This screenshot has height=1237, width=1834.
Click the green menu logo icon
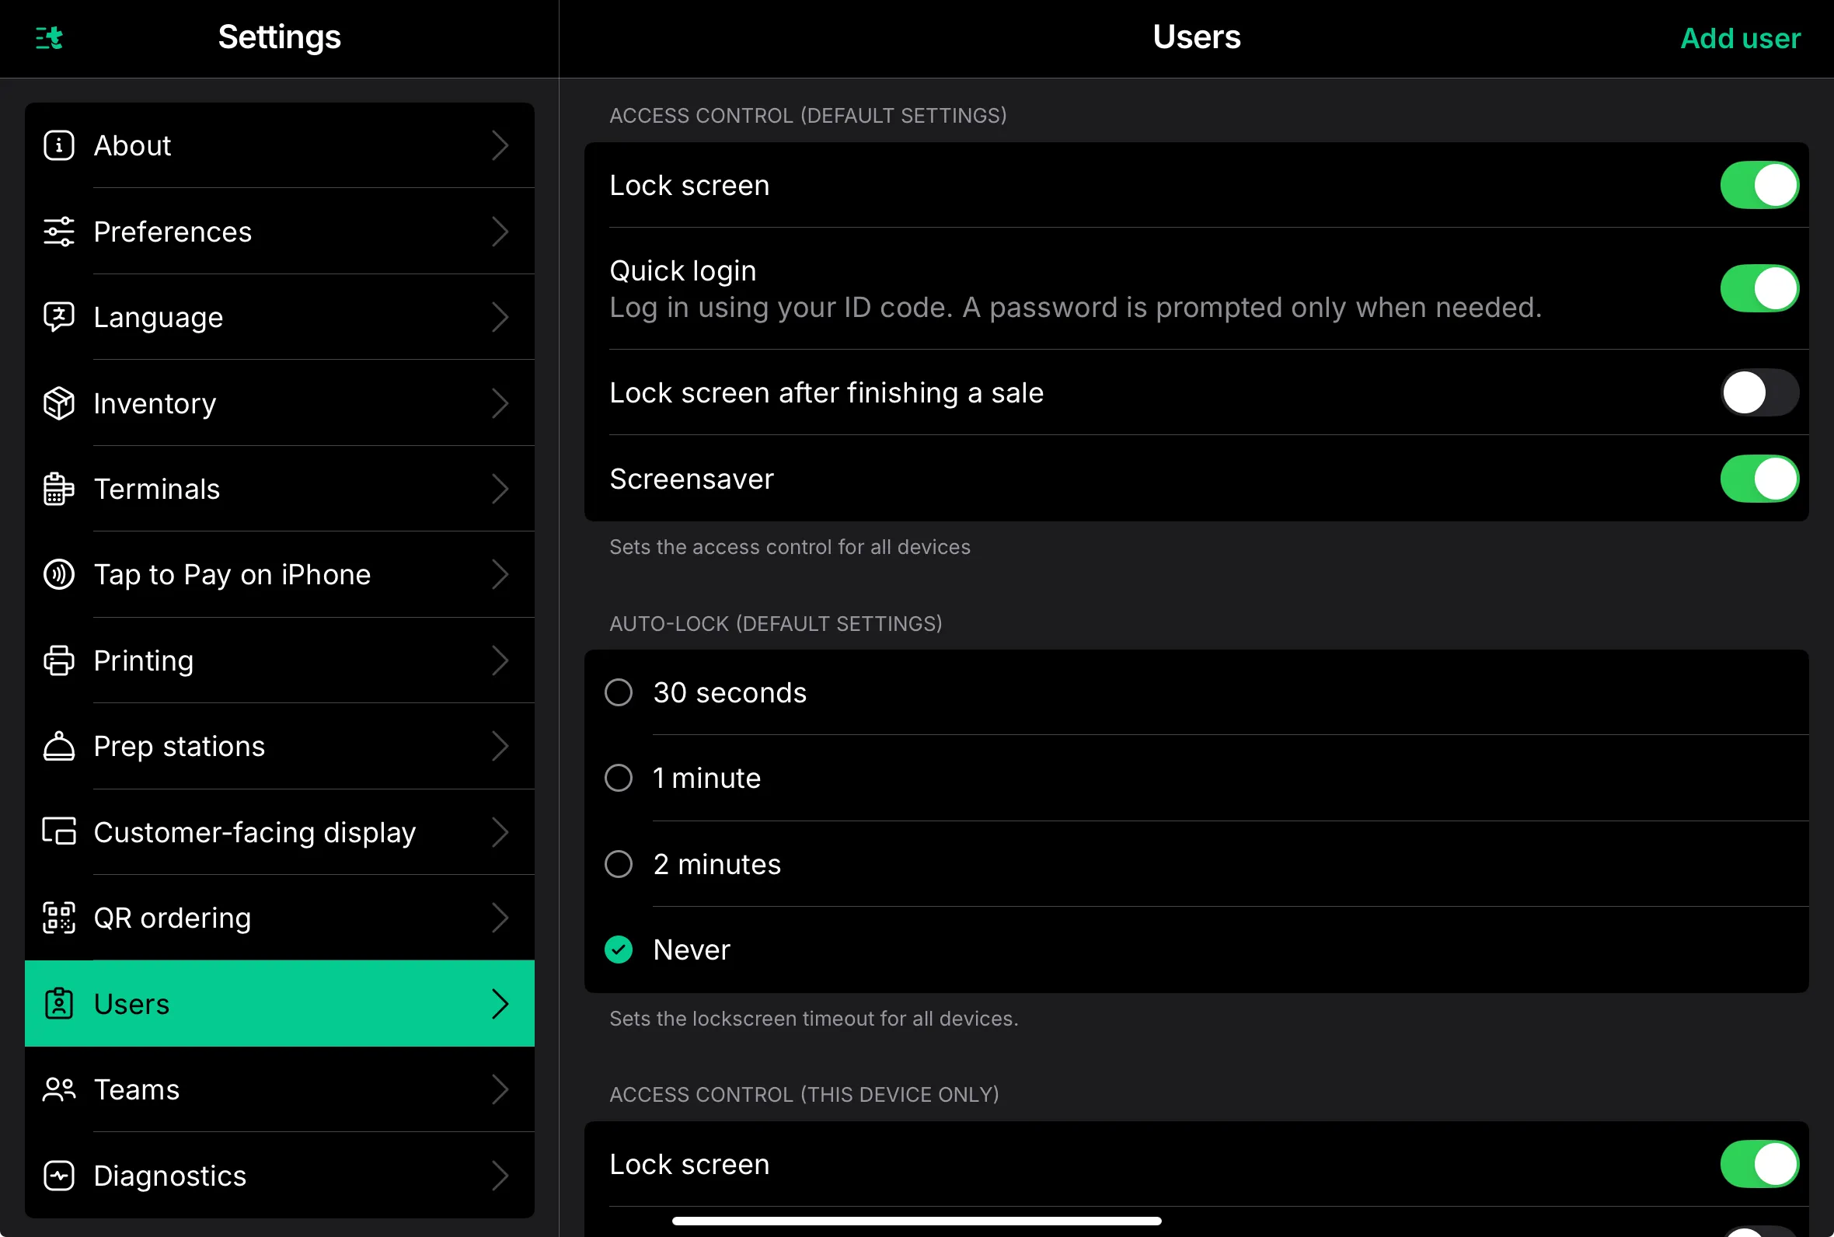(x=49, y=37)
